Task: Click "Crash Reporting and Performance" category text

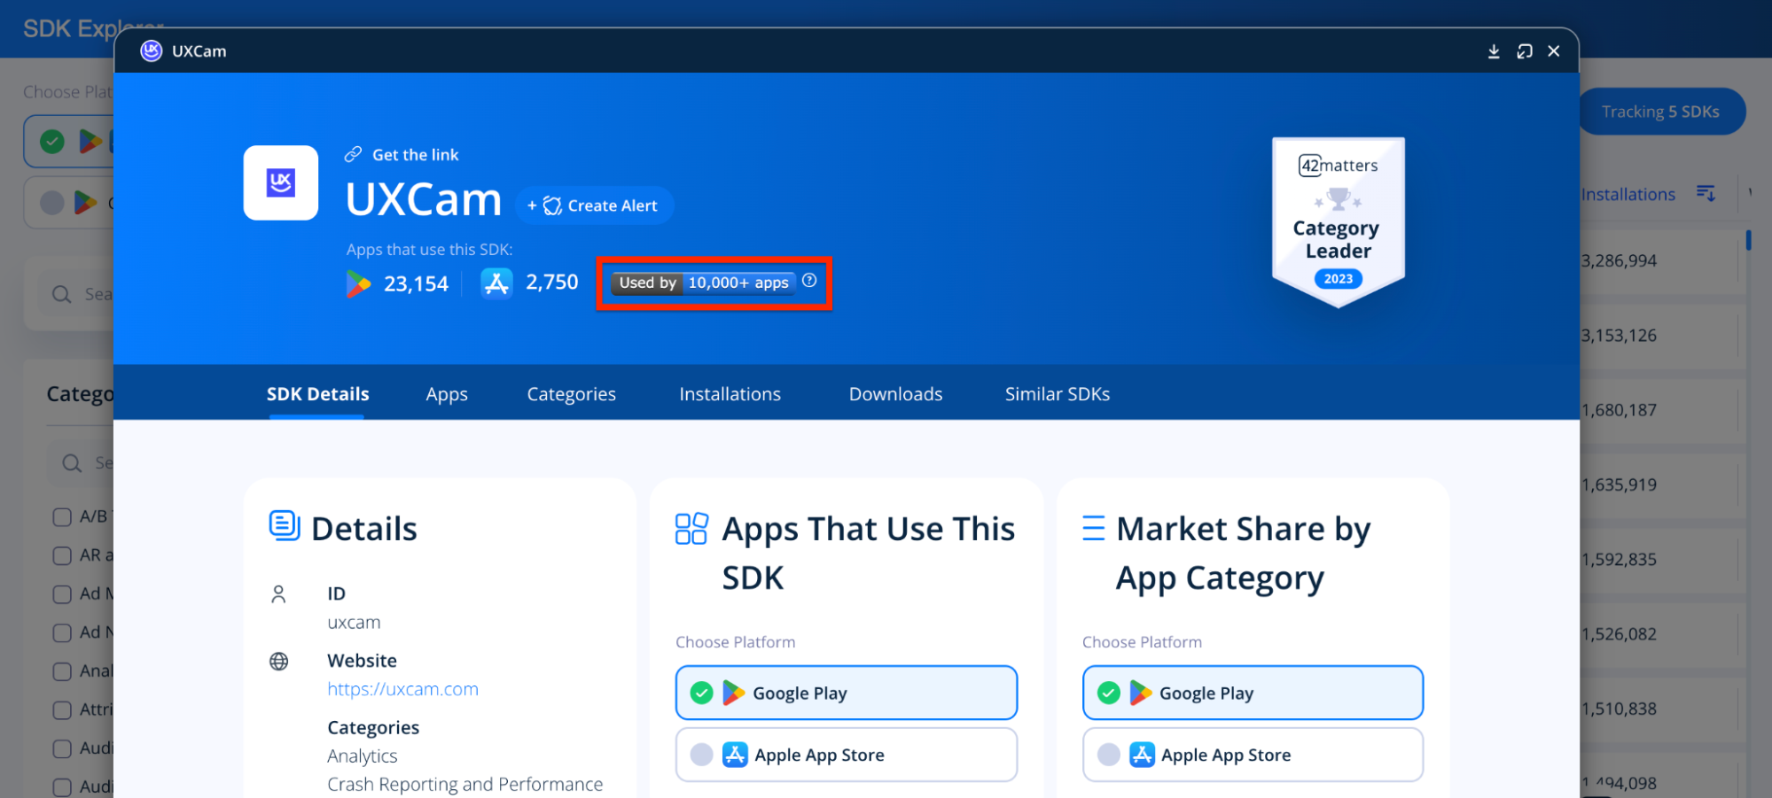Action: pyautogui.click(x=464, y=785)
